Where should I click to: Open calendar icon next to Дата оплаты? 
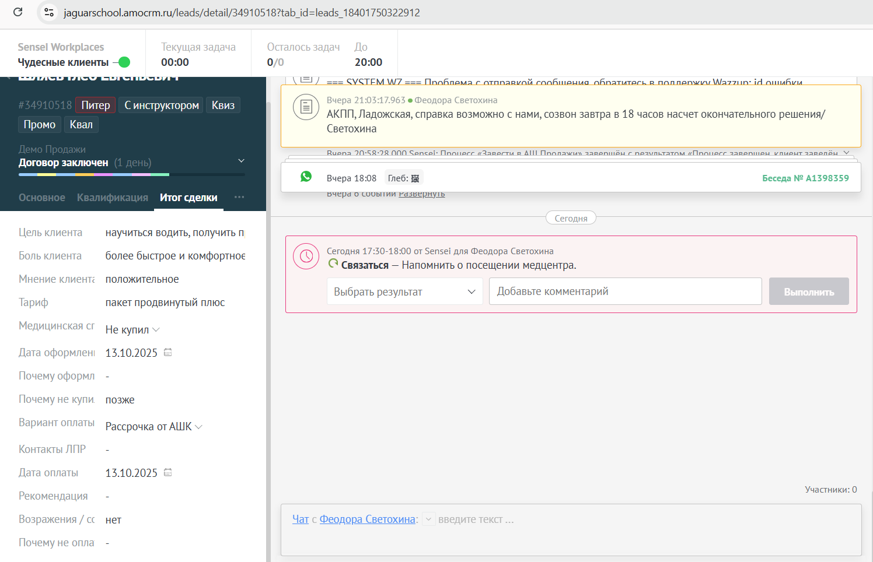168,472
